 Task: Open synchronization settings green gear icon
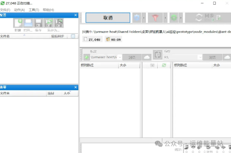[174, 18]
